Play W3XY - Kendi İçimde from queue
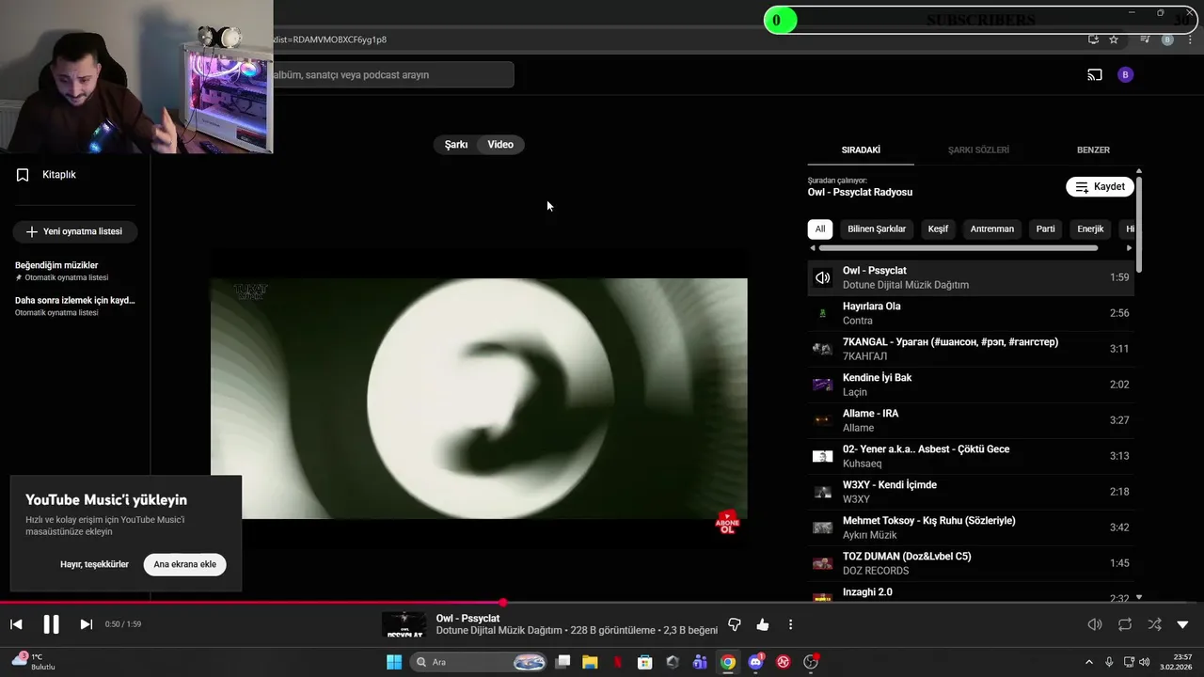Screen dimensions: 1204x677 971,492
